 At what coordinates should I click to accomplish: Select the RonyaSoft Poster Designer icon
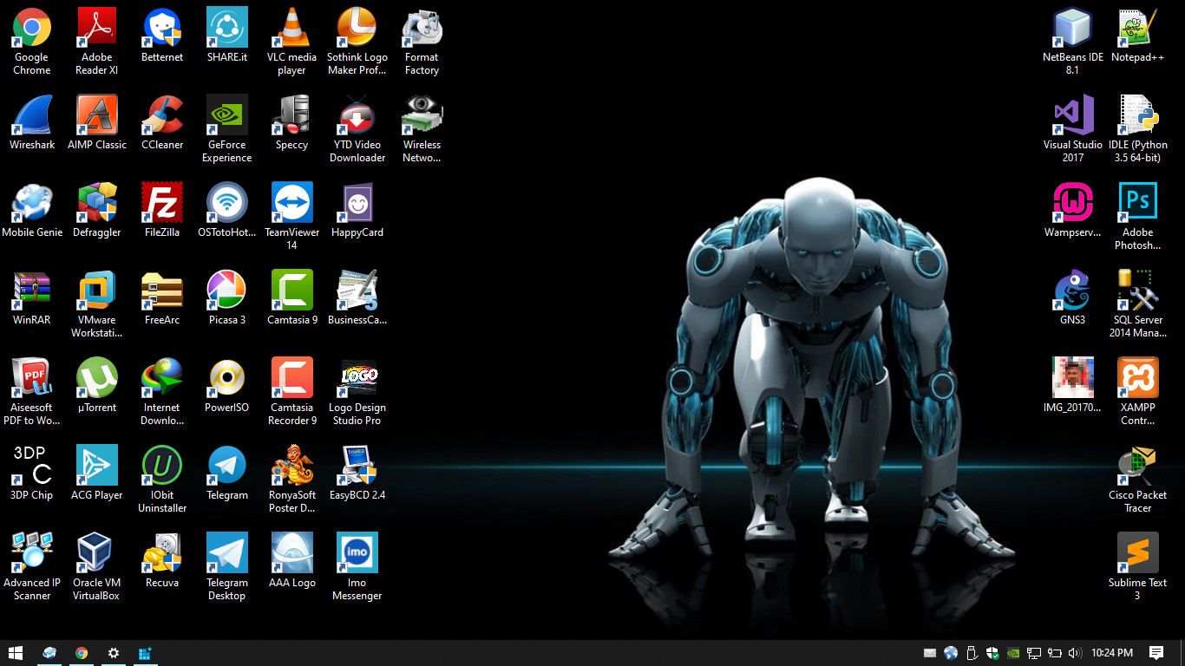(x=292, y=466)
